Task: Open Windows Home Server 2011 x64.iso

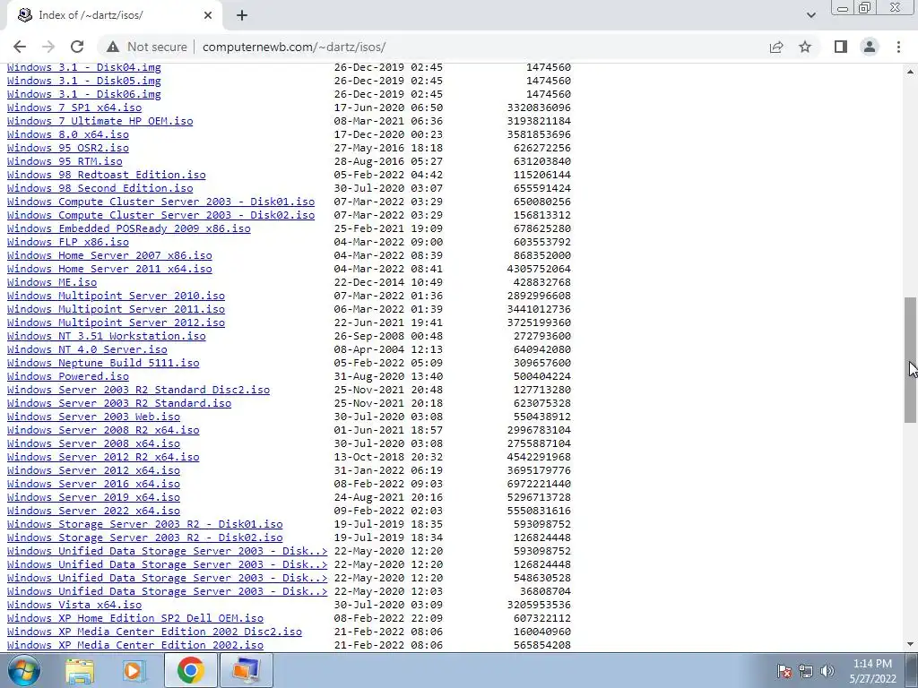Action: pyautogui.click(x=109, y=269)
